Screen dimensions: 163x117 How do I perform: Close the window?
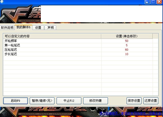coord(159,2)
